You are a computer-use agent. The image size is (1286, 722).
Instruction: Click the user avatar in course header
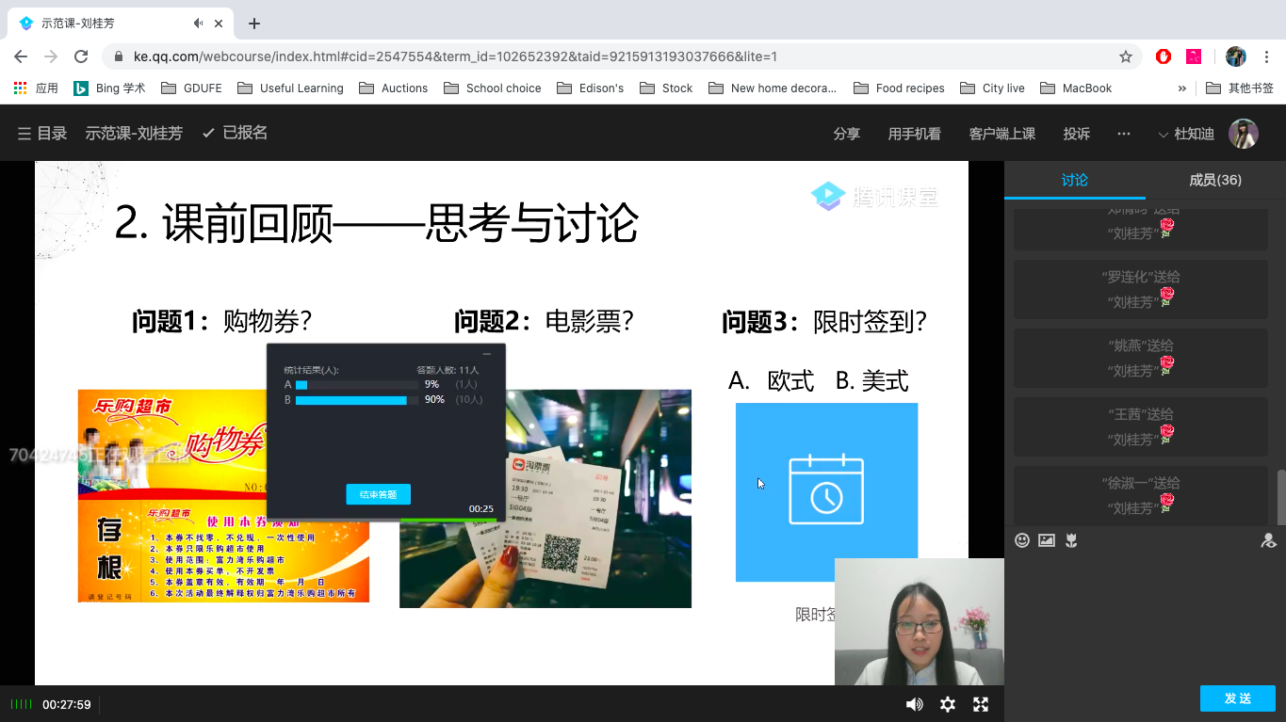tap(1244, 134)
